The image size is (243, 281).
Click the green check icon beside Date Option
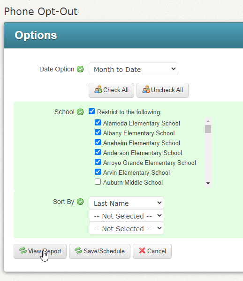click(80, 69)
